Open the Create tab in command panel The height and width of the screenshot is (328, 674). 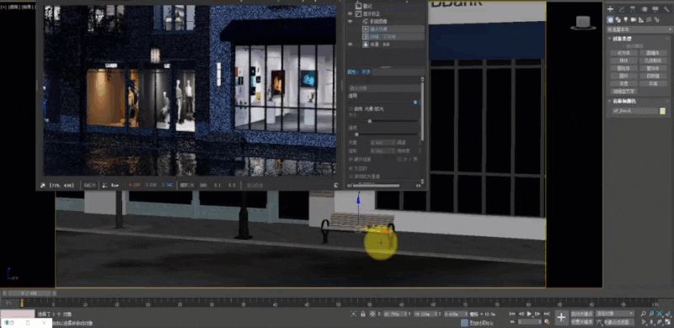(x=610, y=9)
